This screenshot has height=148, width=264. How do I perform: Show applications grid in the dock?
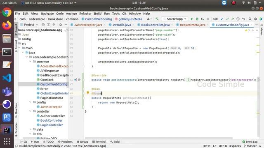pyautogui.click(x=7, y=141)
